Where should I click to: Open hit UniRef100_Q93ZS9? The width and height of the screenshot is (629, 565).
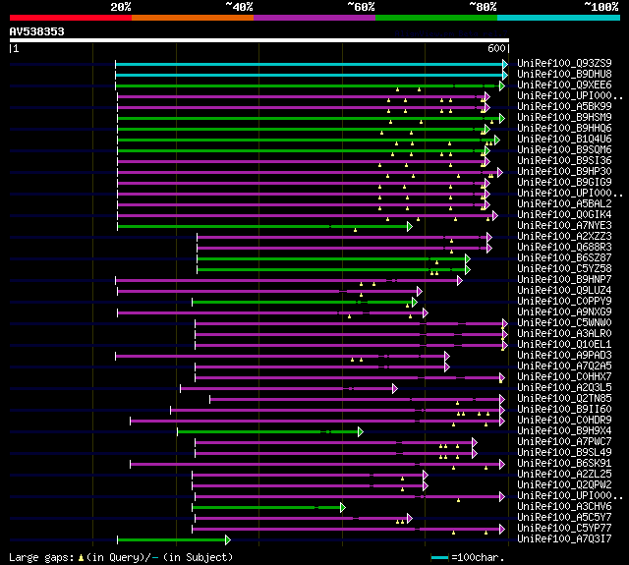click(564, 63)
